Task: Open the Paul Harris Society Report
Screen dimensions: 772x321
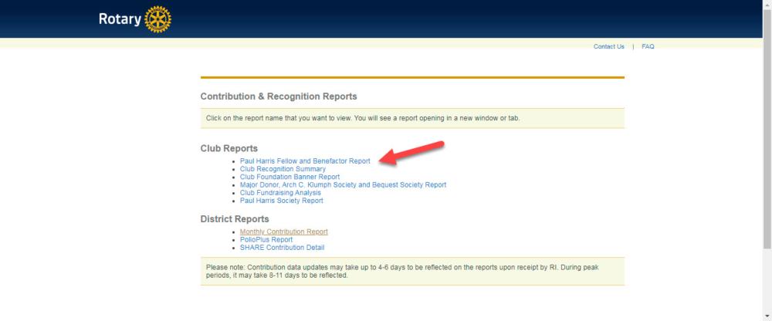Action: [282, 201]
